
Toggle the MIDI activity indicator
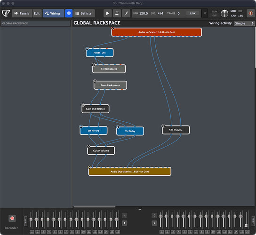click(x=240, y=11)
